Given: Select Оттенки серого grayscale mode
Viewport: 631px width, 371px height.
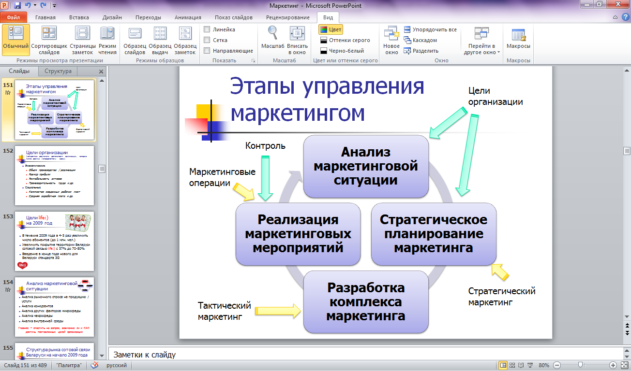Looking at the screenshot, I should pyautogui.click(x=345, y=40).
